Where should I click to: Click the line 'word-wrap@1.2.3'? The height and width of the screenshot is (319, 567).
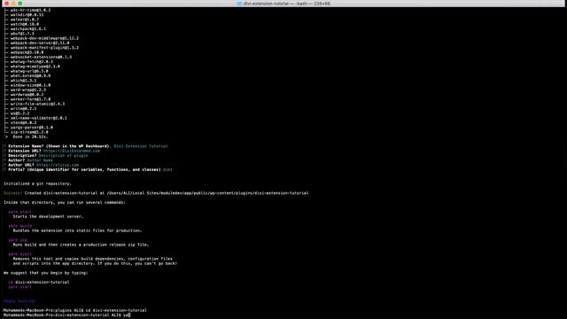tap(27, 90)
